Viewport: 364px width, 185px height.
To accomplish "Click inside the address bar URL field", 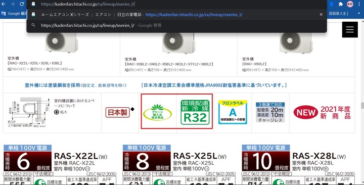I will [176, 4].
